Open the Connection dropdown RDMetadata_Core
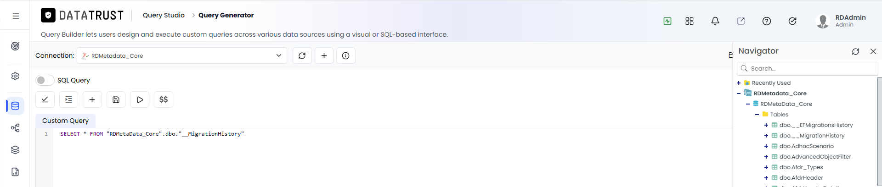 point(182,55)
